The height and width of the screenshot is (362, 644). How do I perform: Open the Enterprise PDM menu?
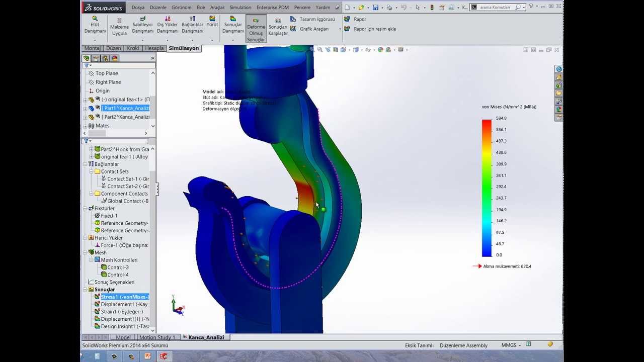272,8
